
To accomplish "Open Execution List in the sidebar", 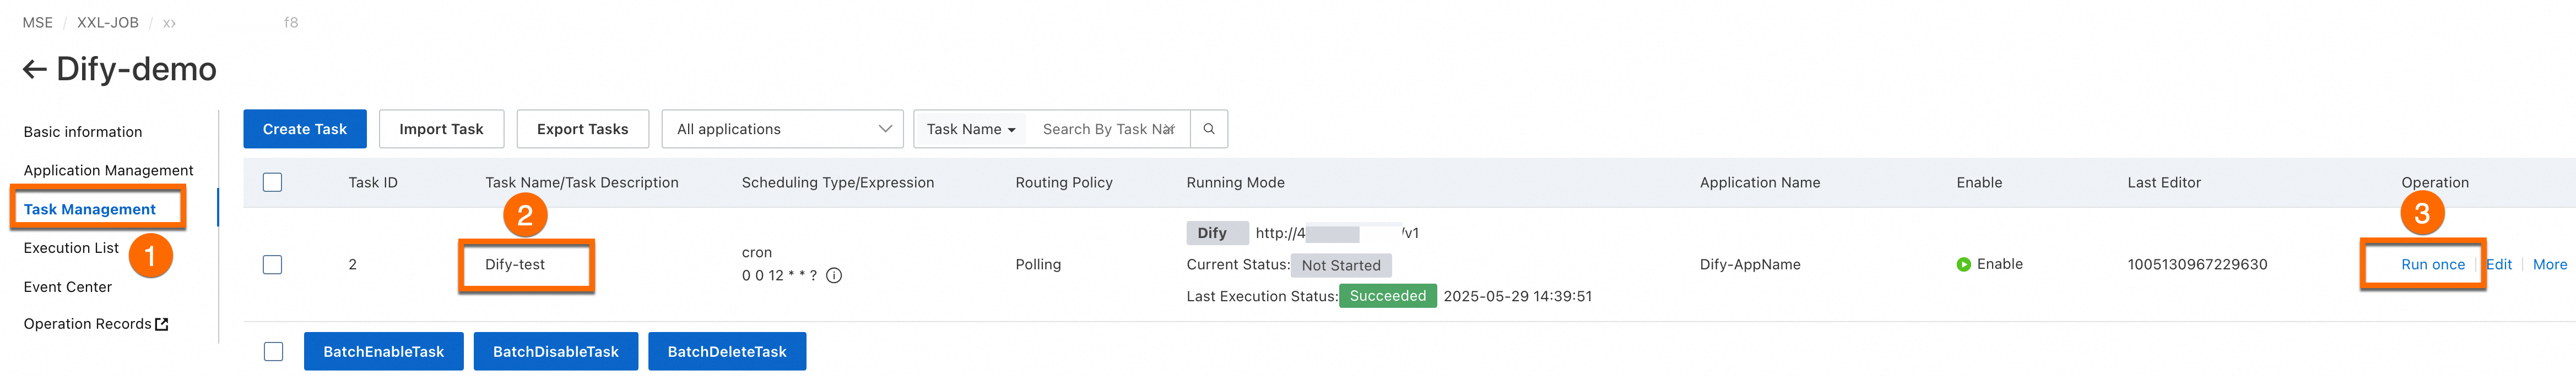I will (71, 247).
